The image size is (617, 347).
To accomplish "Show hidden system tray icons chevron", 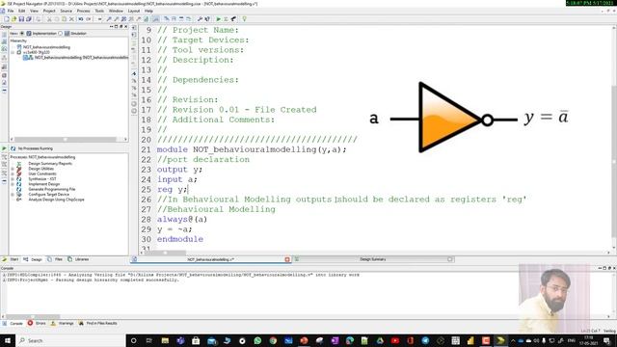I will click(x=513, y=340).
